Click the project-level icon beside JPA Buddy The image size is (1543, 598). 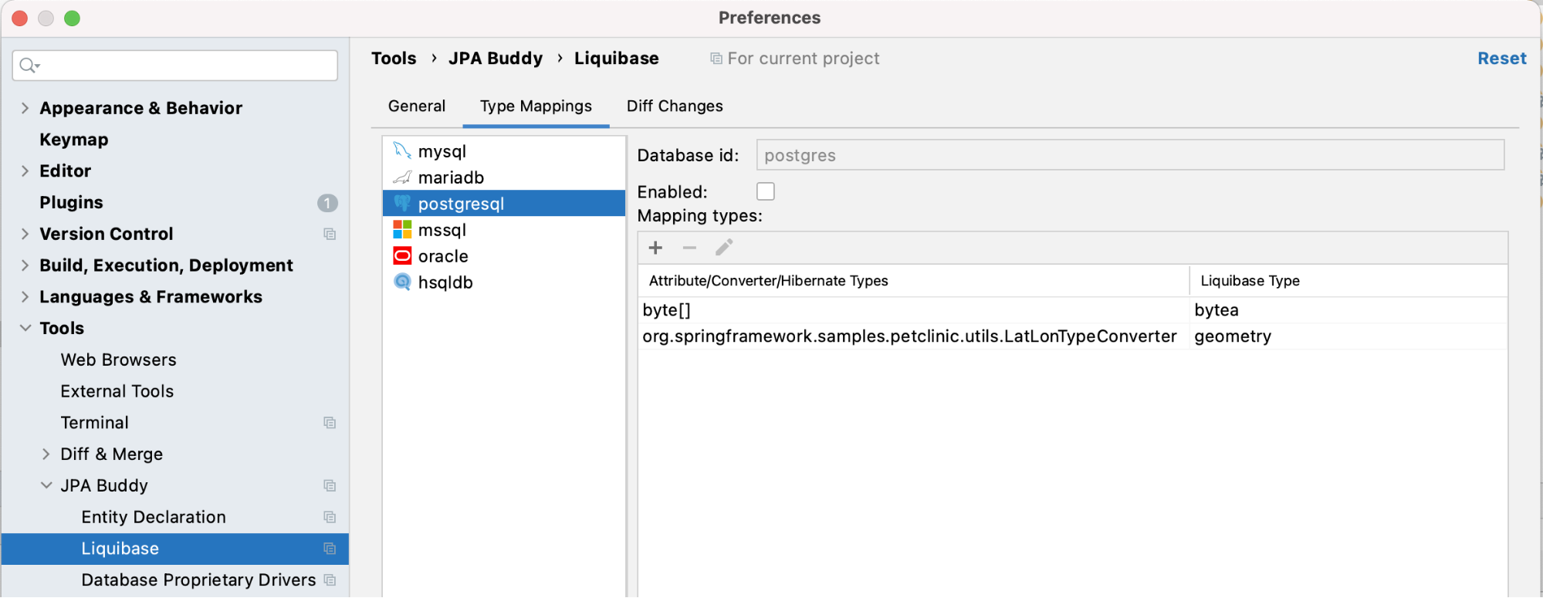tap(330, 485)
